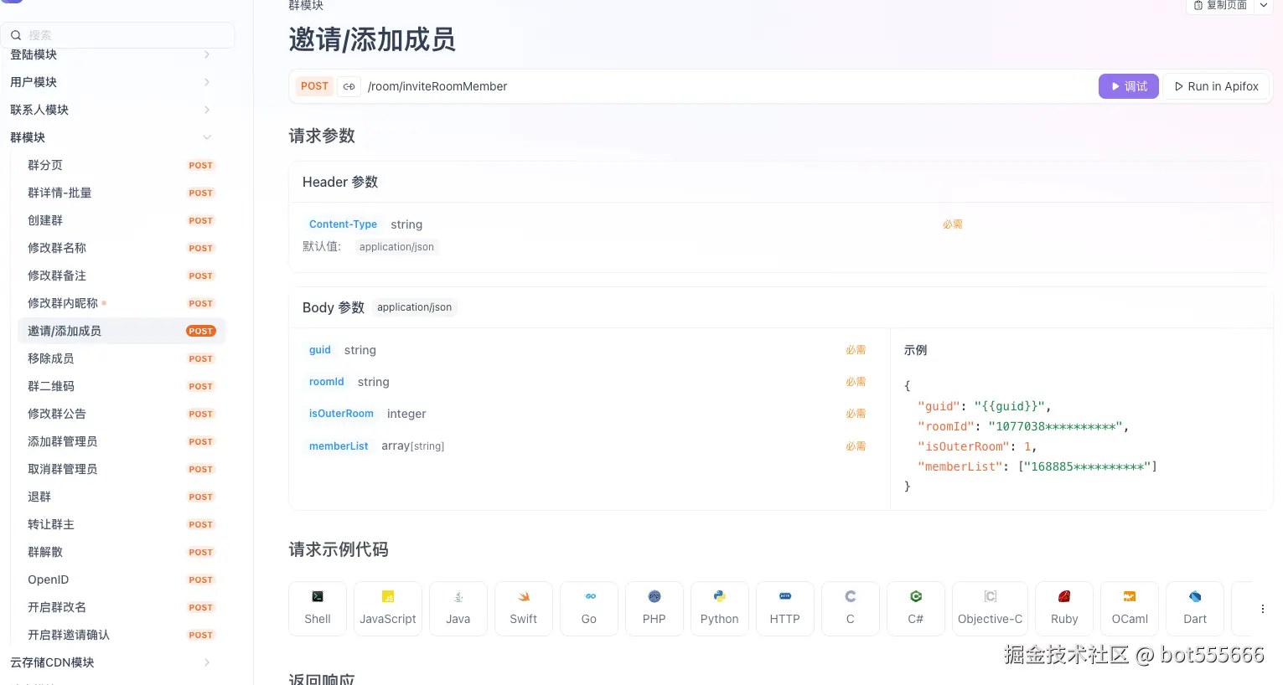Image resolution: width=1283 pixels, height=685 pixels.
Task: Click the 调试 button
Action: (x=1128, y=86)
